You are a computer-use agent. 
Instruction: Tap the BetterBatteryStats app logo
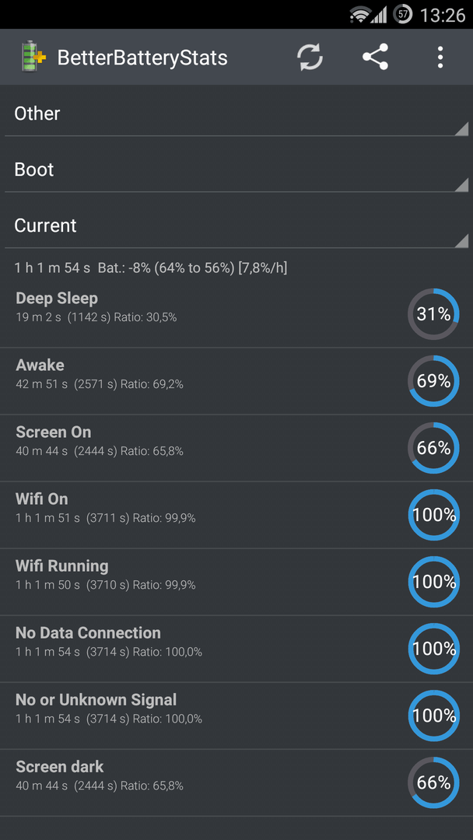(x=33, y=57)
